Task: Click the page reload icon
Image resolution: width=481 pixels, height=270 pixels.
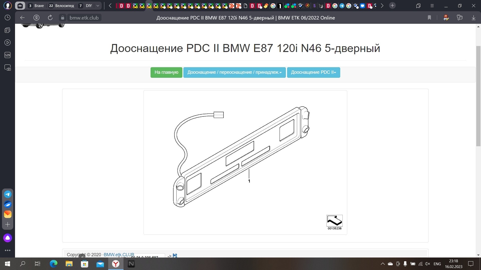Action: (x=50, y=17)
